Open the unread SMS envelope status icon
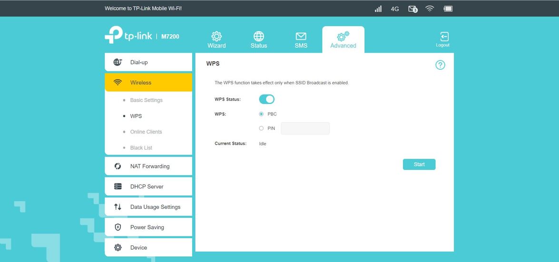The height and width of the screenshot is (262, 559). pyautogui.click(x=412, y=9)
